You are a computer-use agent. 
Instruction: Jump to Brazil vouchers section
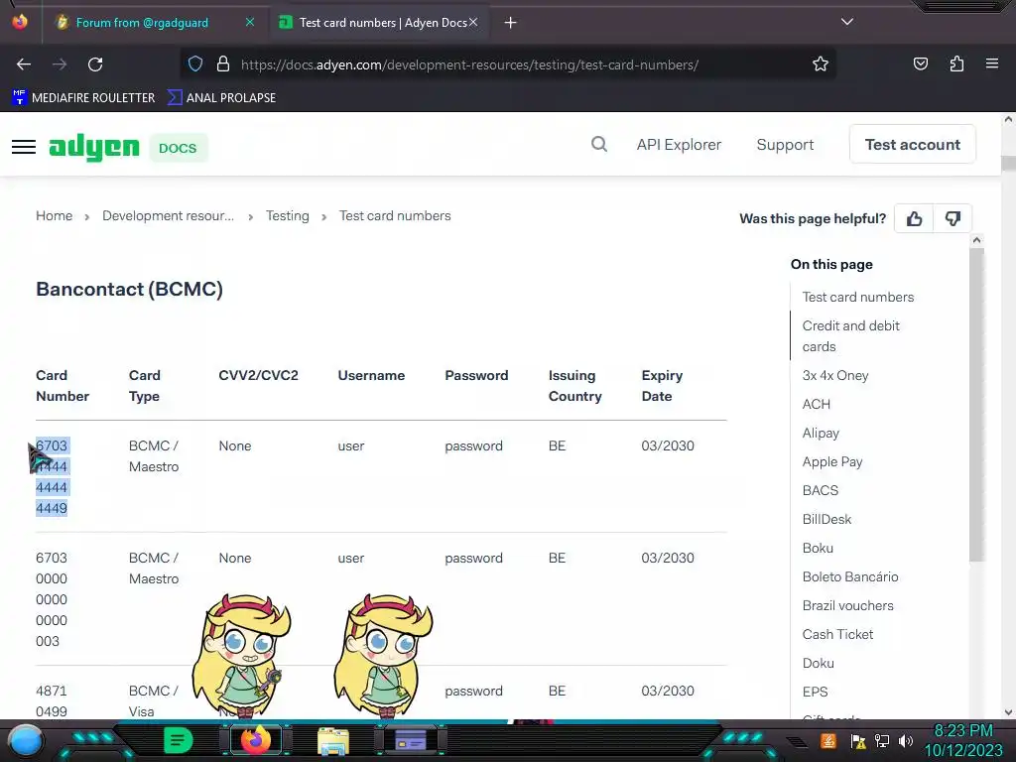pos(847,605)
